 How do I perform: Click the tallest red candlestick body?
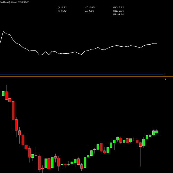coord(13,111)
